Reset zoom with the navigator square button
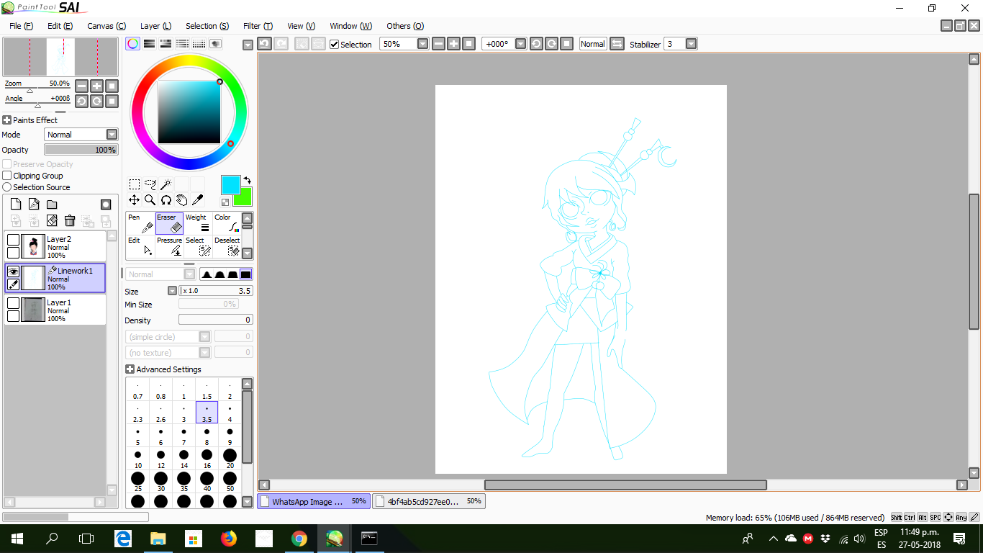This screenshot has height=553, width=983. coord(112,86)
